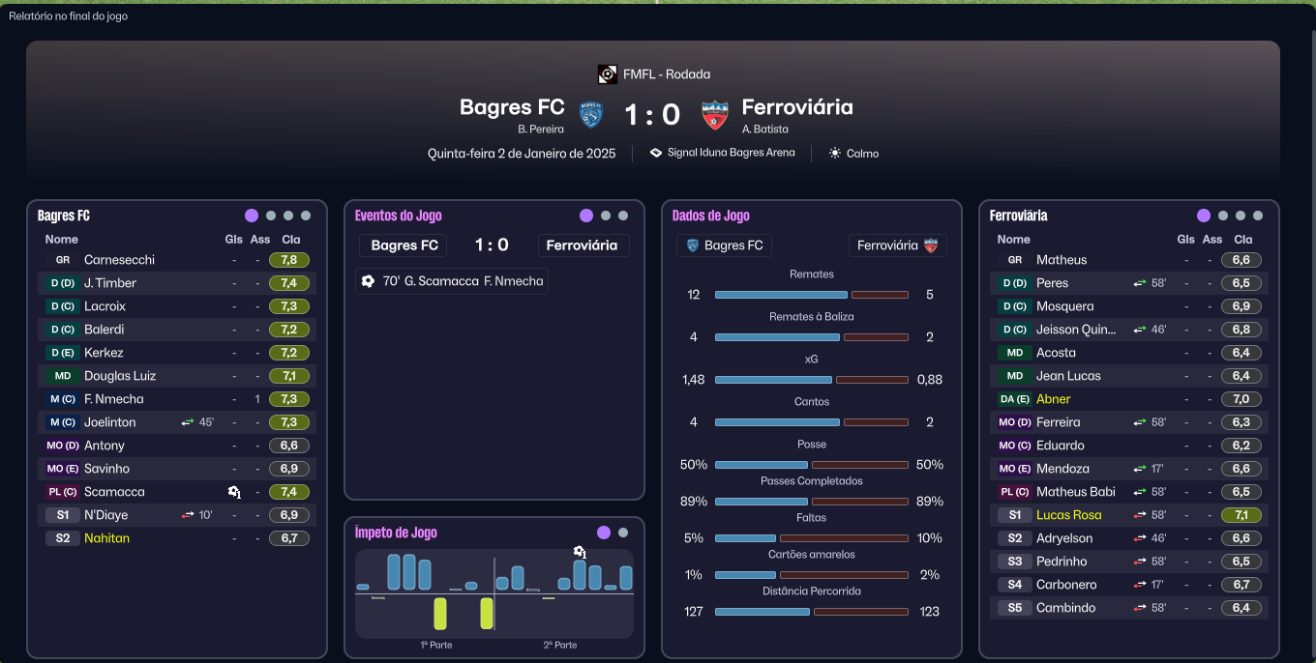This screenshot has height=663, width=1316.
Task: Click the Ferroviária button in Eventos do Jogo
Action: [x=583, y=245]
